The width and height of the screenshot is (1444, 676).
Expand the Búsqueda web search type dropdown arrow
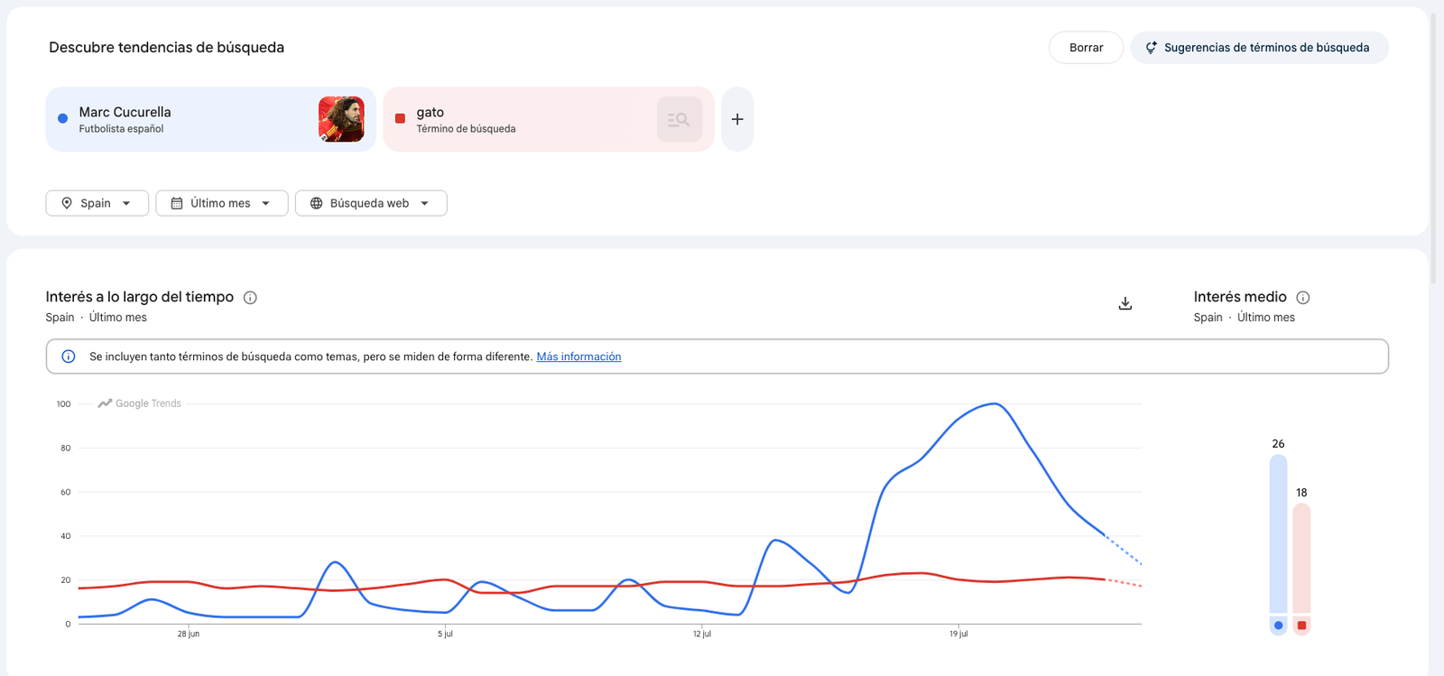(x=424, y=203)
